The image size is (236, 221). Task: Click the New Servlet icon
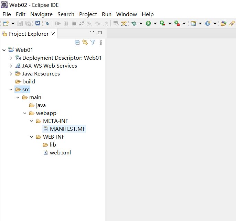[x=208, y=23]
